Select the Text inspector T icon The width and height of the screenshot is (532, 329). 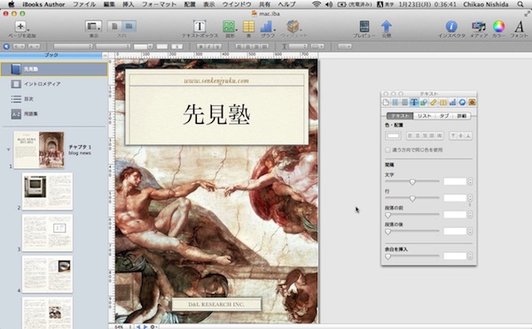414,103
